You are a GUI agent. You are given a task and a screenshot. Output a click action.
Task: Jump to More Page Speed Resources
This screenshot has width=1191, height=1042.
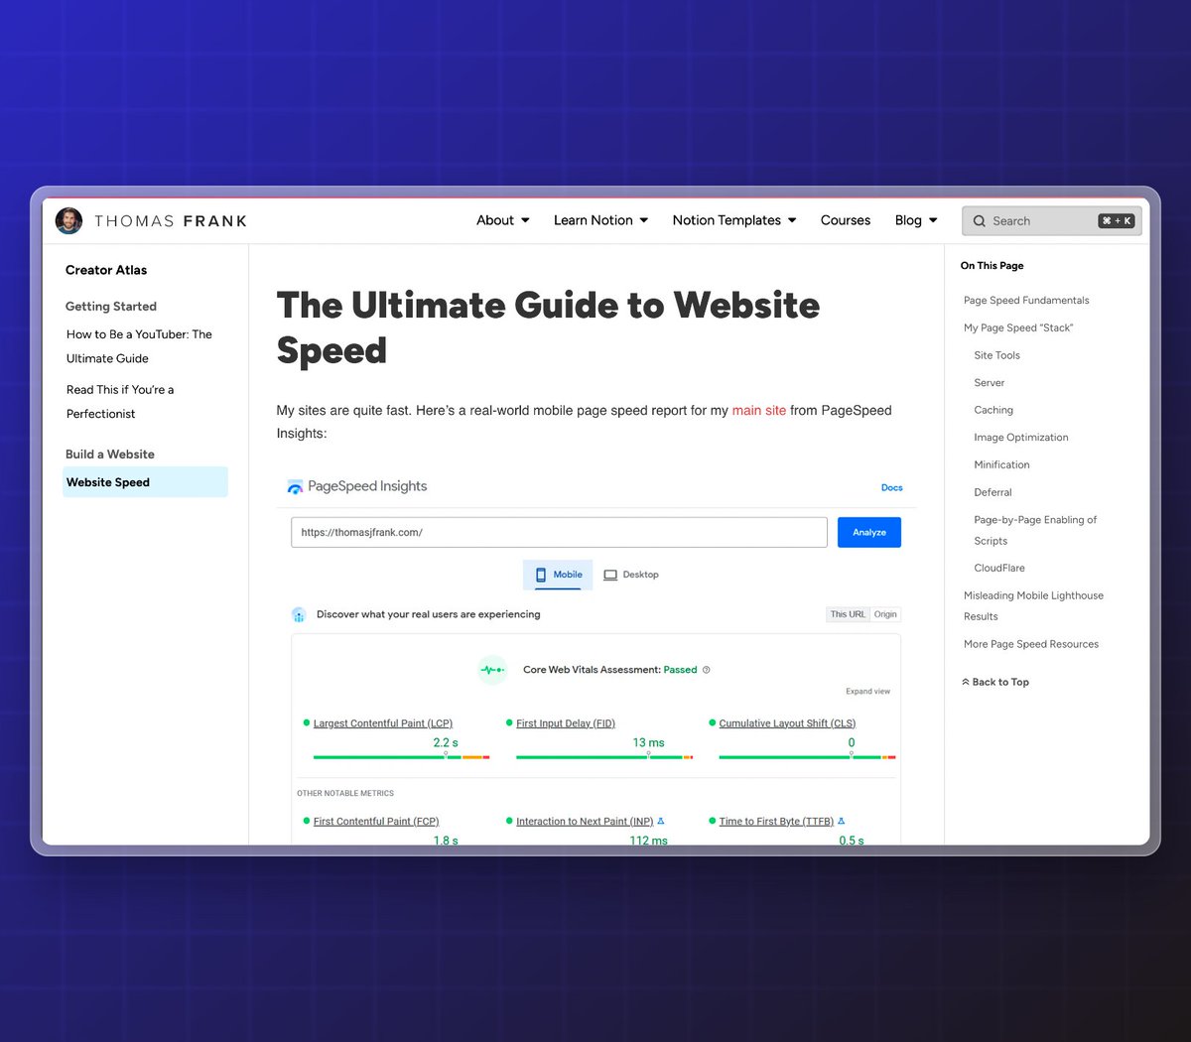coord(1031,644)
